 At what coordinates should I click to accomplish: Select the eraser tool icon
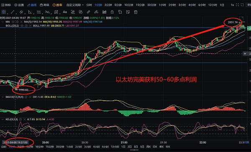click(88, 12)
